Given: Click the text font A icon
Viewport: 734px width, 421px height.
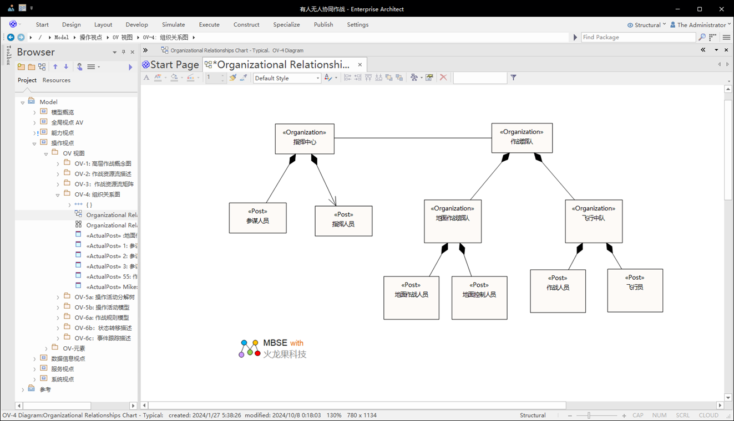Looking at the screenshot, I should click(x=146, y=78).
